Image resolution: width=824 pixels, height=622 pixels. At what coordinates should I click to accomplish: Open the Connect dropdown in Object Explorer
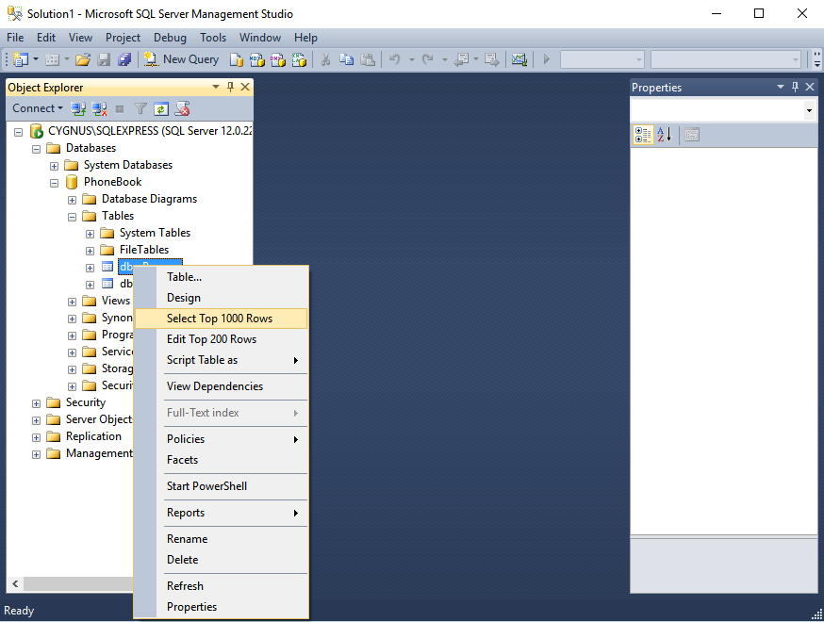38,108
